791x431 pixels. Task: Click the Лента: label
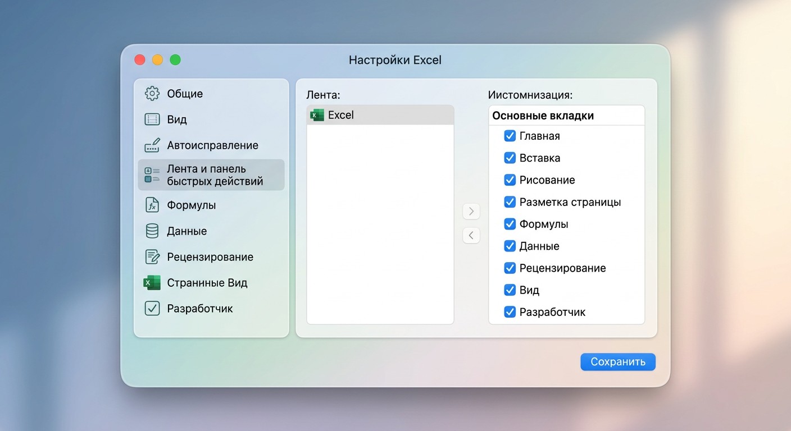coord(324,95)
